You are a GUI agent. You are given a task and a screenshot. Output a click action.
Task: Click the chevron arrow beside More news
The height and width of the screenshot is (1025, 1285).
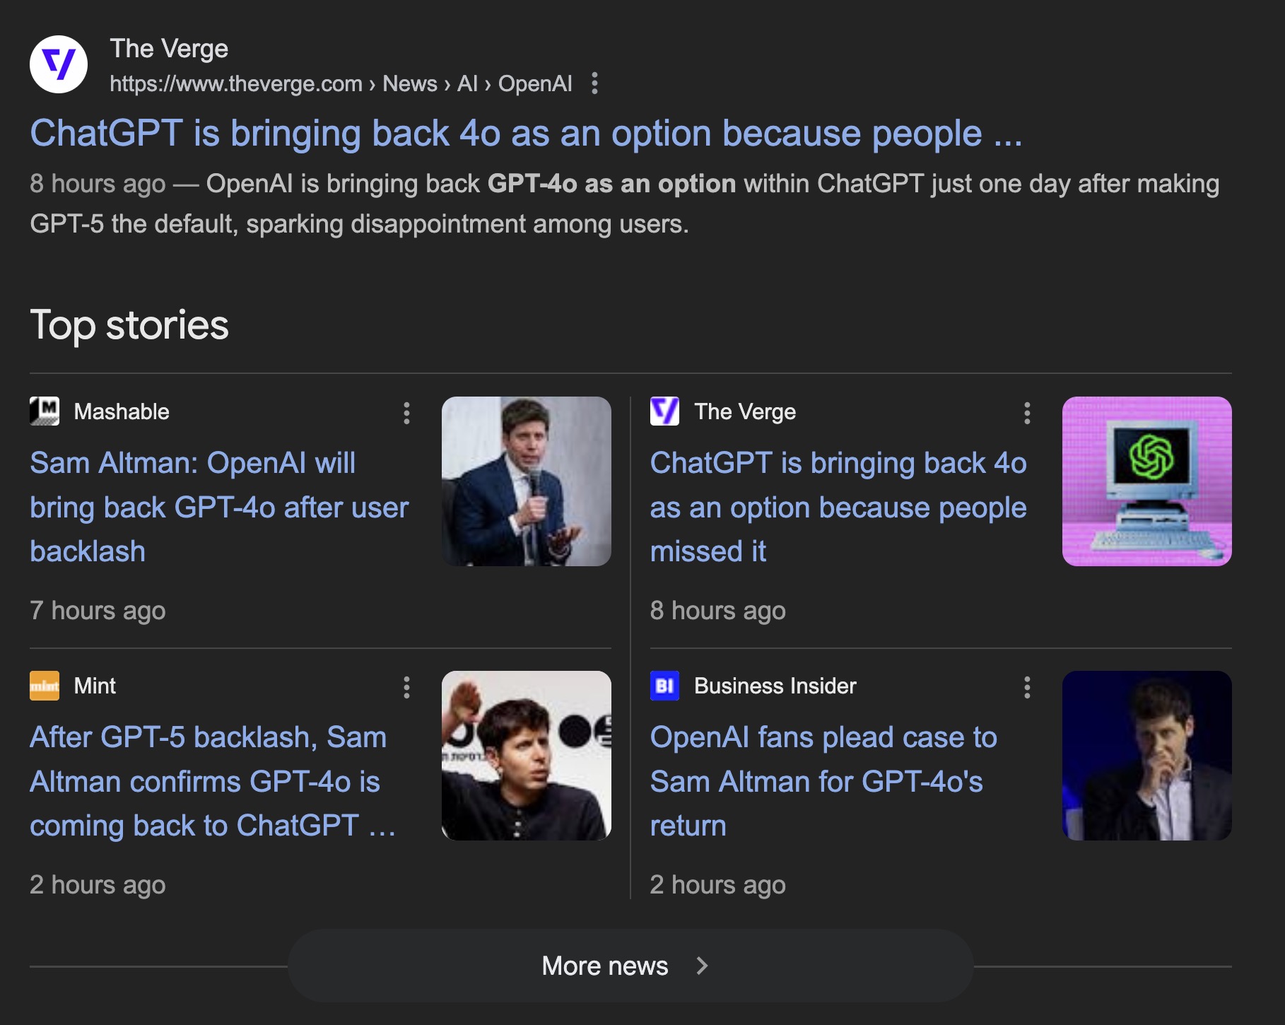click(702, 966)
